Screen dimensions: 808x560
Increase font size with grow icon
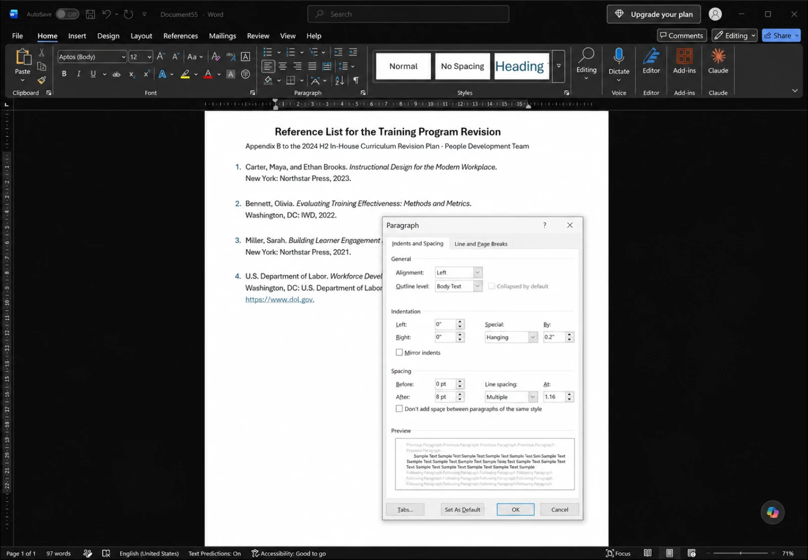pyautogui.click(x=161, y=57)
